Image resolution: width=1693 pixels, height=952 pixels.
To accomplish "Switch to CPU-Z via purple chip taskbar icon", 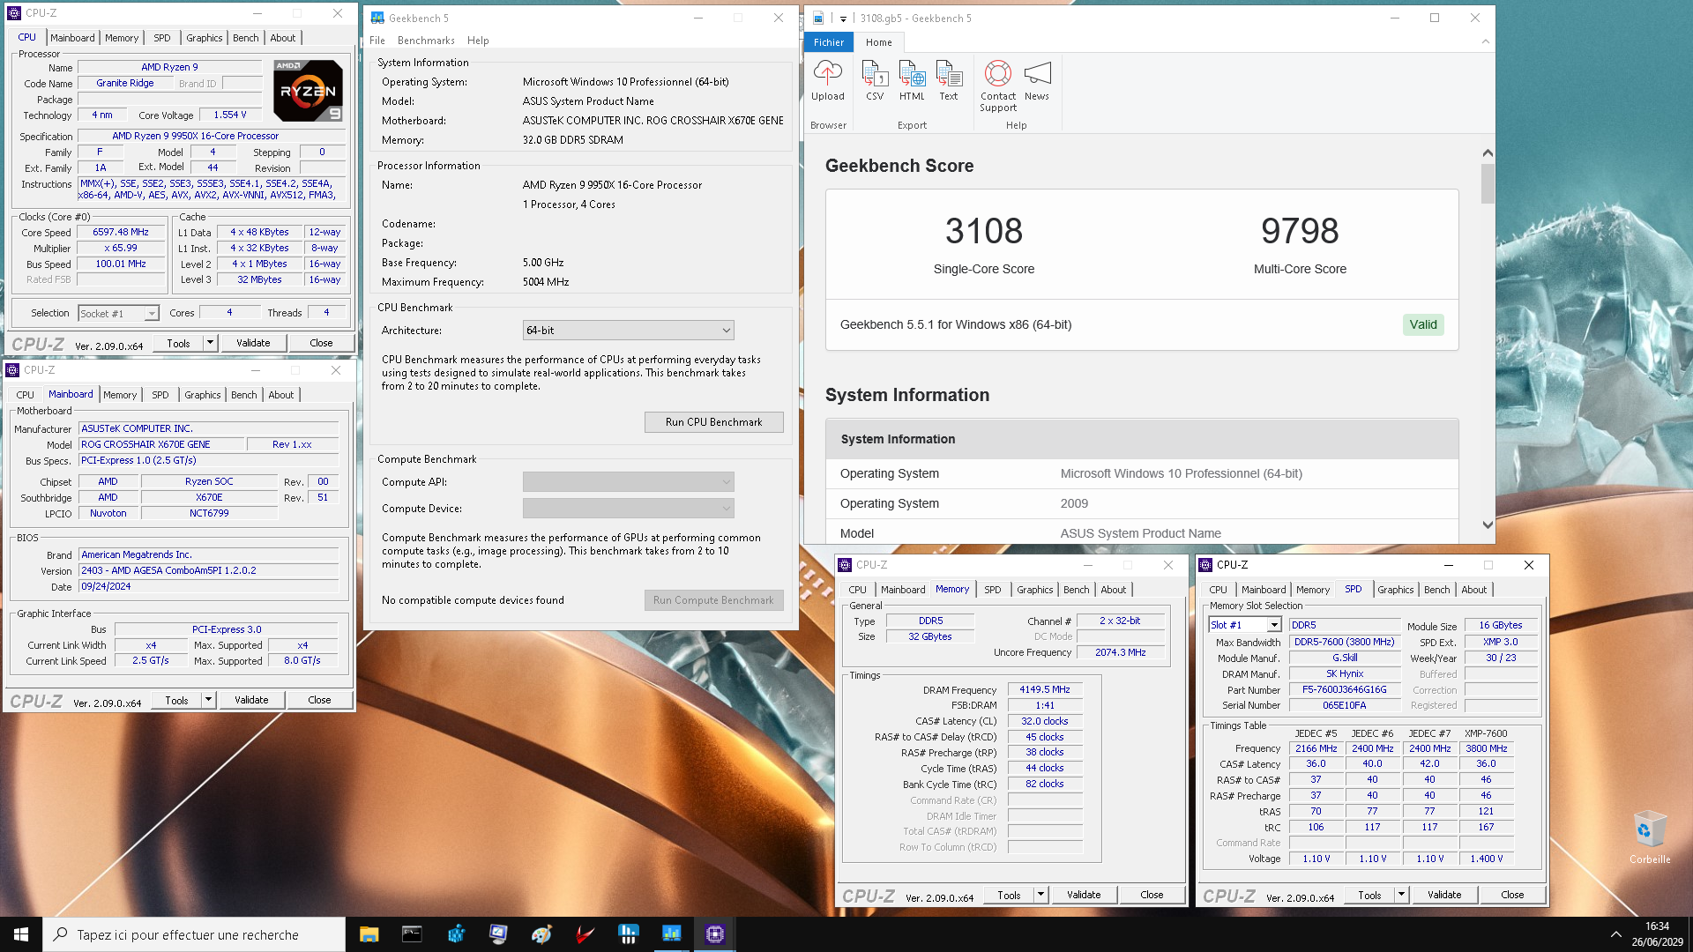I will click(715, 934).
